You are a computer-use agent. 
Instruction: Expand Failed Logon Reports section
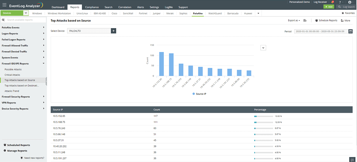pos(23,40)
